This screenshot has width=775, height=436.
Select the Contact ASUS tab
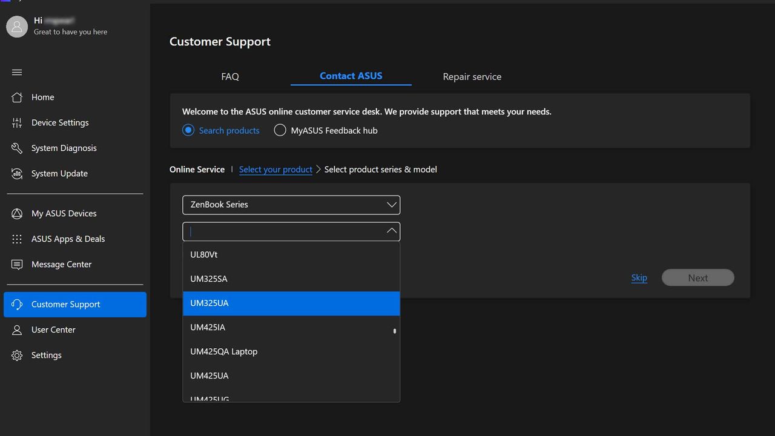(x=351, y=76)
